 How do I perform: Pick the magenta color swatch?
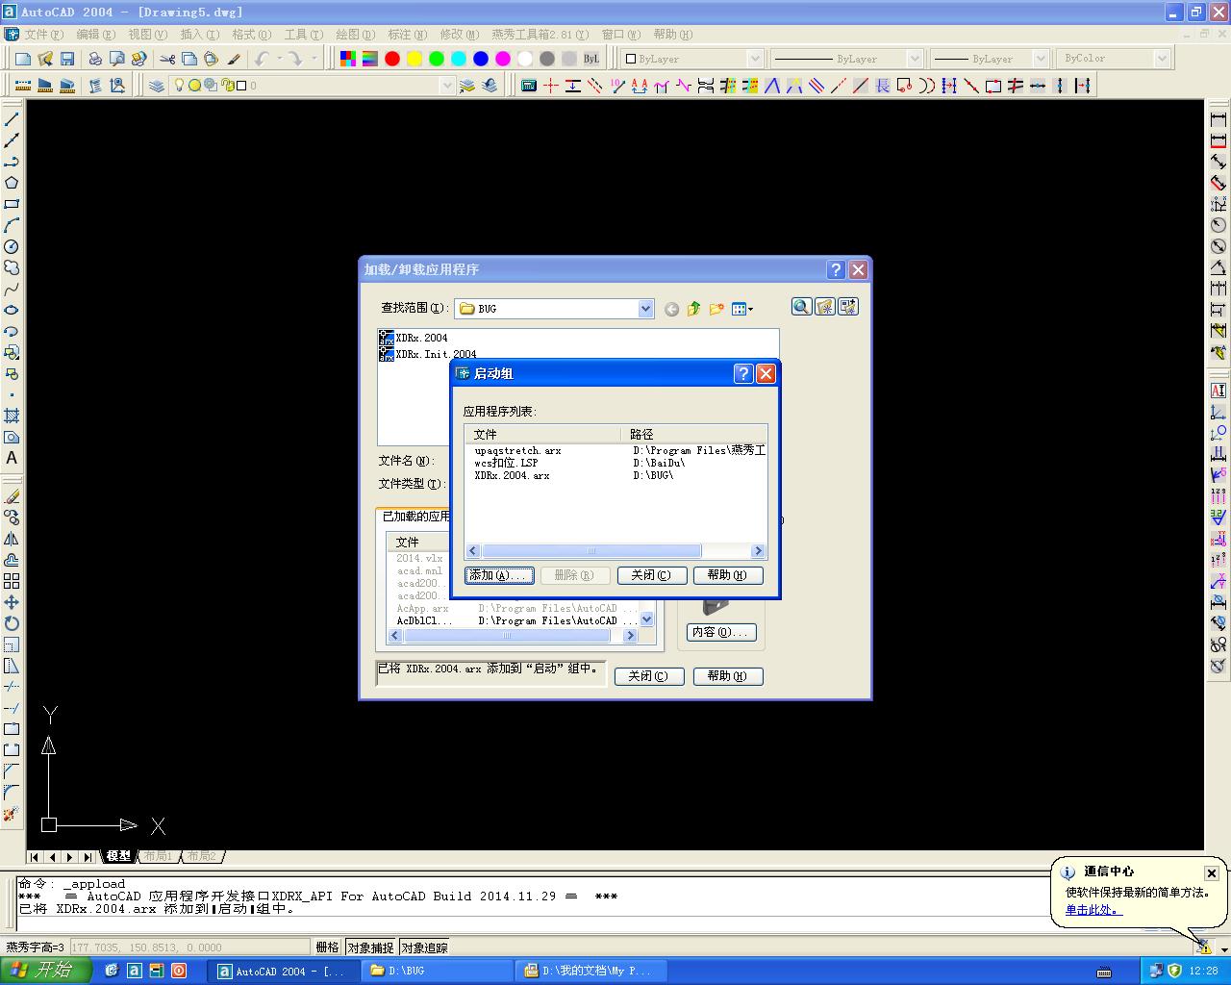[x=503, y=59]
